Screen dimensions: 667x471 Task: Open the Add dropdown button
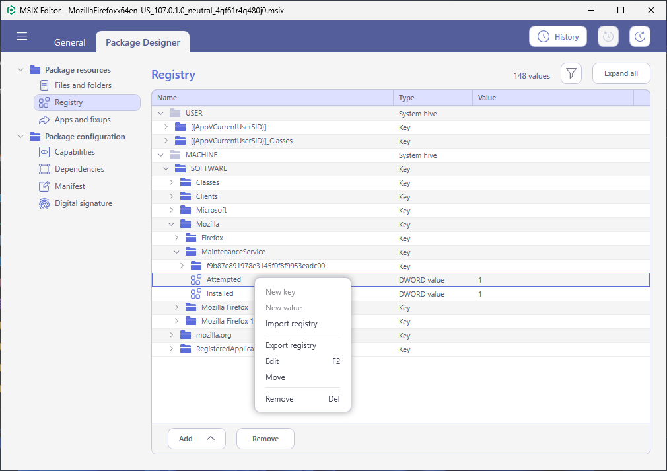pyautogui.click(x=197, y=439)
